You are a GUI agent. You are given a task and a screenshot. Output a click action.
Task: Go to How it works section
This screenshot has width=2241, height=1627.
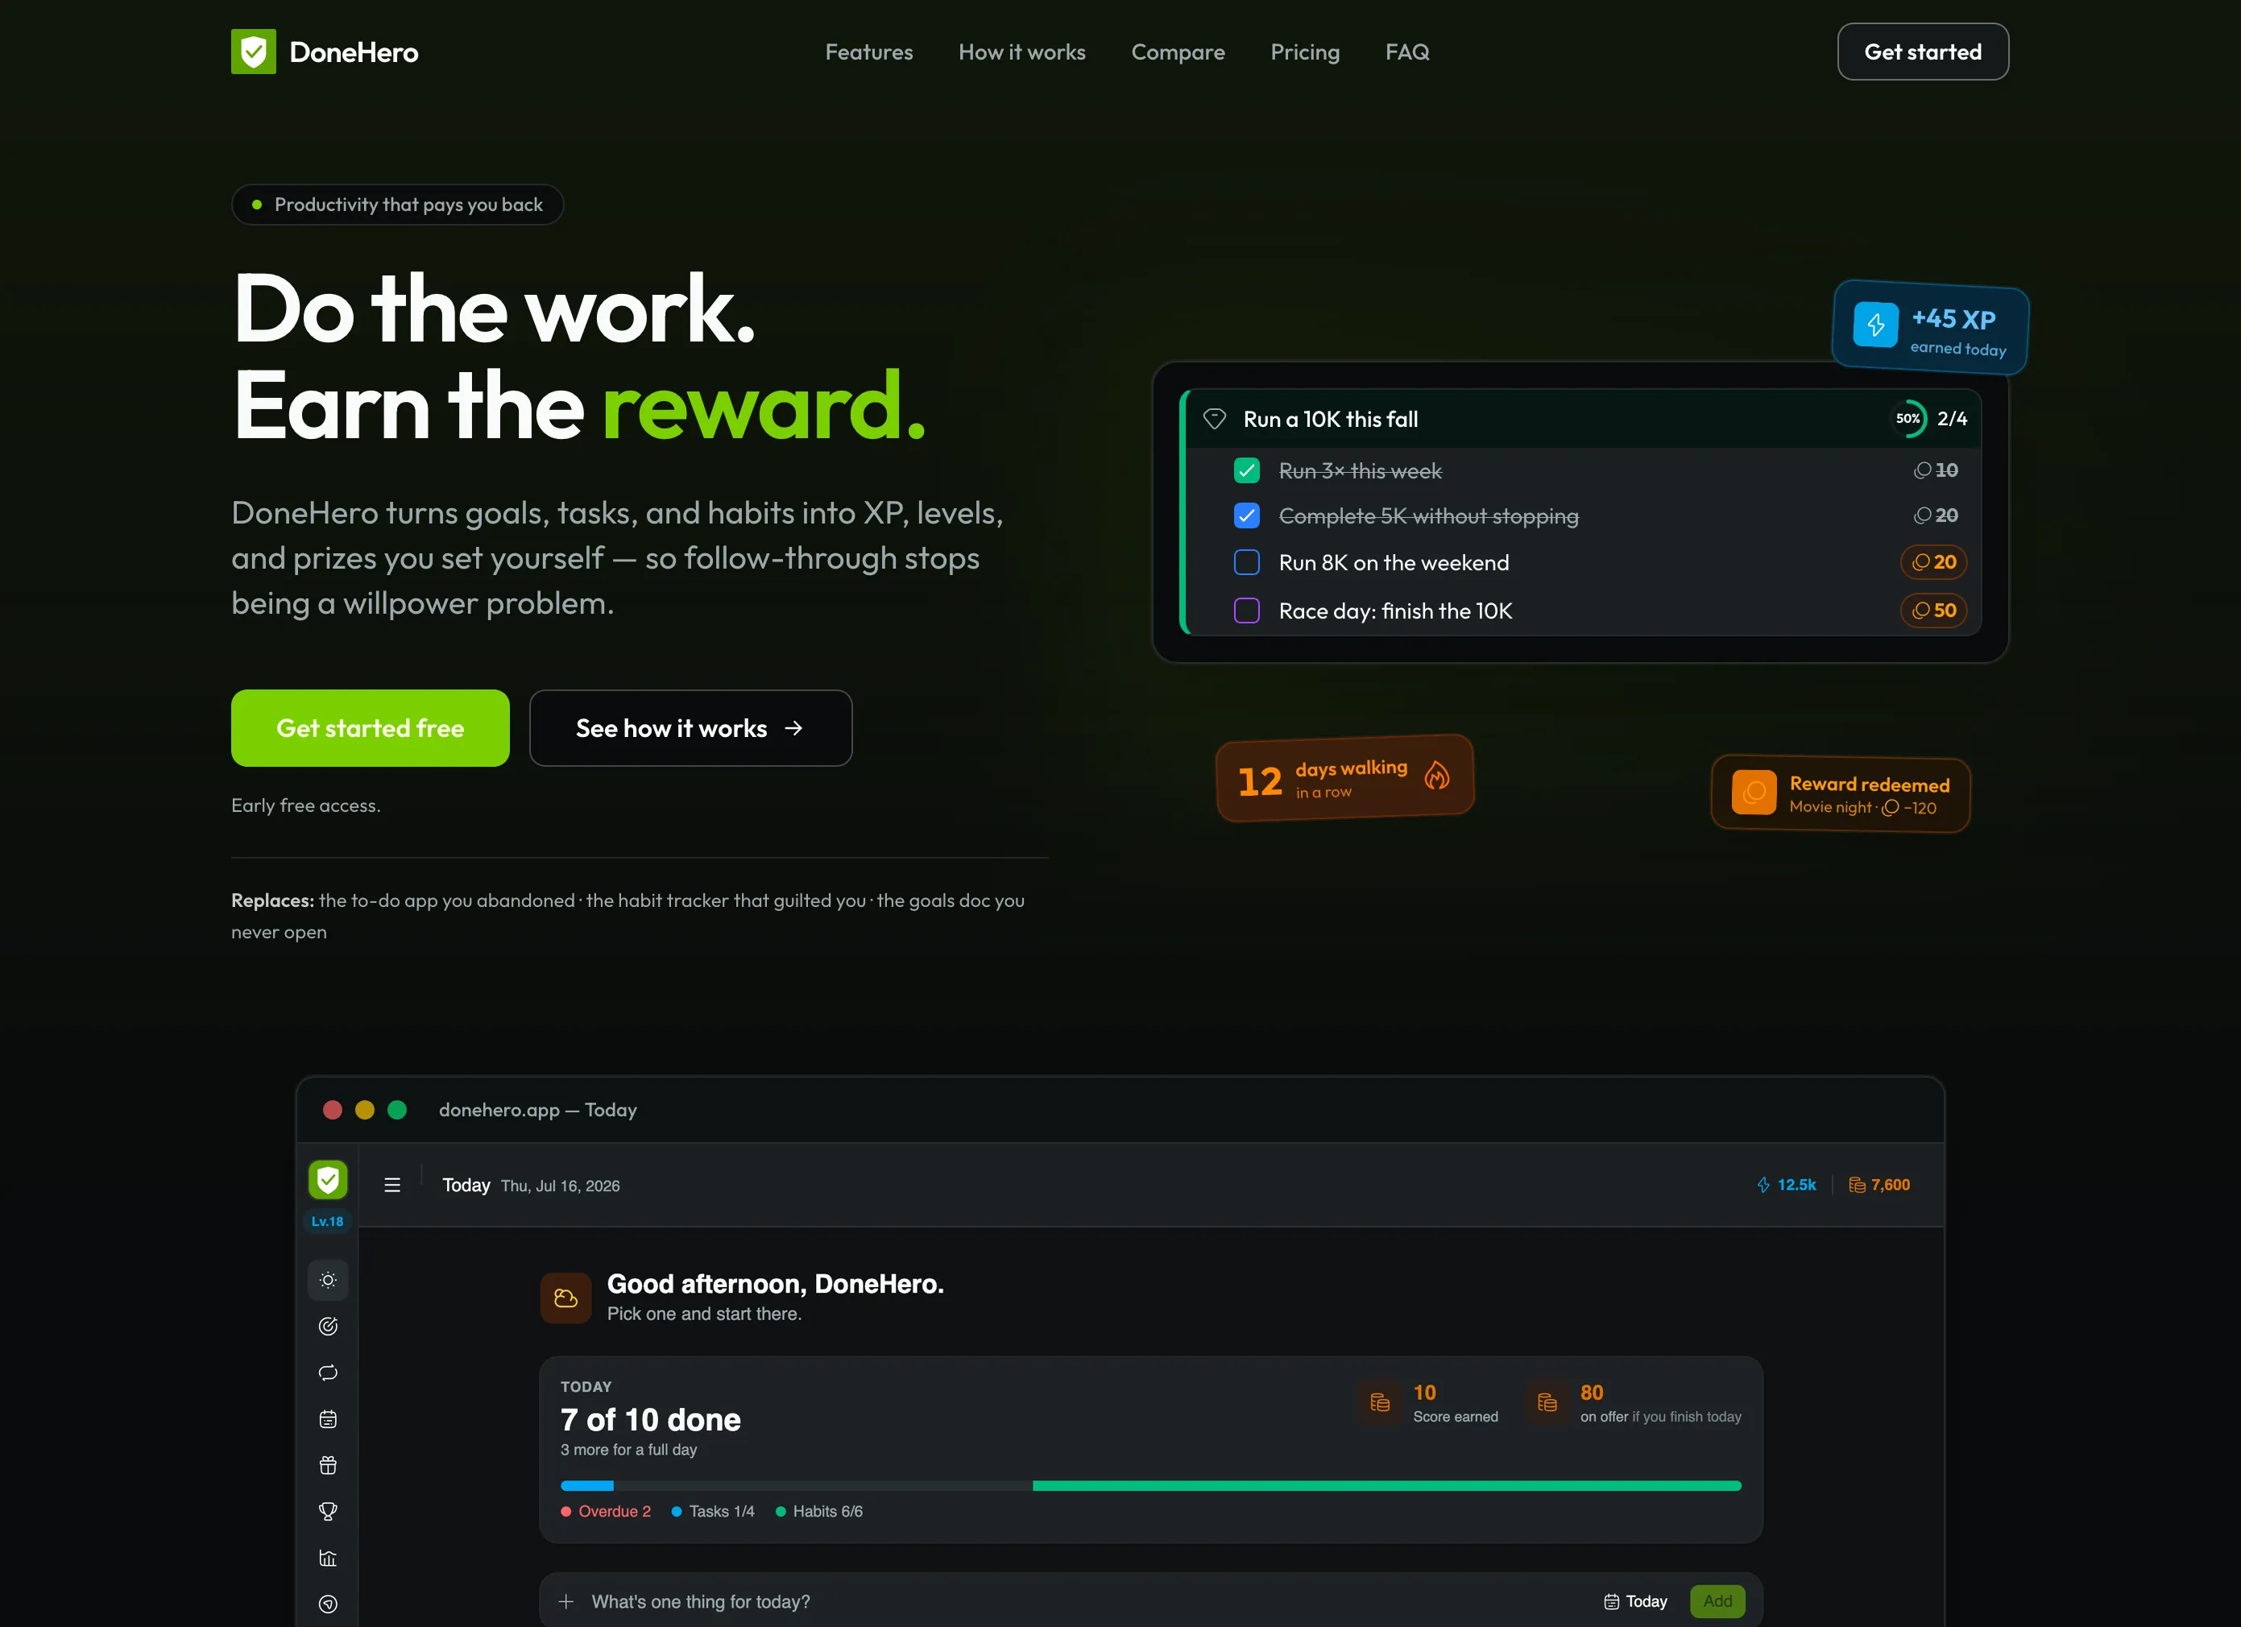pos(1021,52)
